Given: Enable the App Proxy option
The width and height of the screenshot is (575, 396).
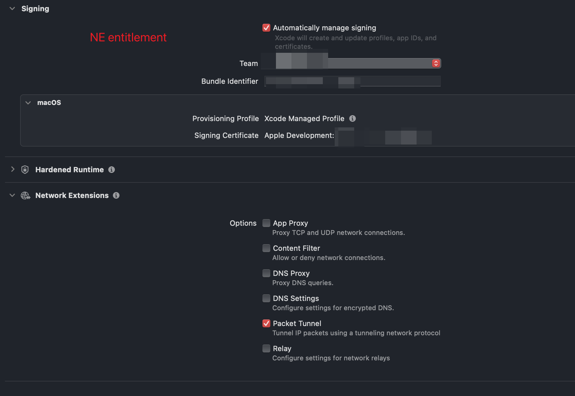Looking at the screenshot, I should (x=266, y=223).
